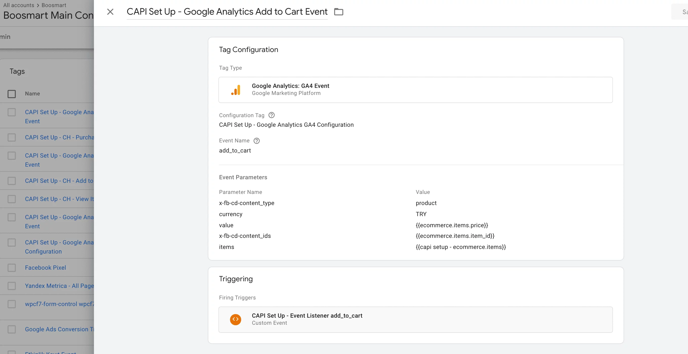Image resolution: width=688 pixels, height=354 pixels.
Task: Open the Facebook Pixel tag link
Action: coord(46,268)
